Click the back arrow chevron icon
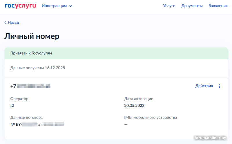This screenshot has height=144, width=232. coord(5,23)
